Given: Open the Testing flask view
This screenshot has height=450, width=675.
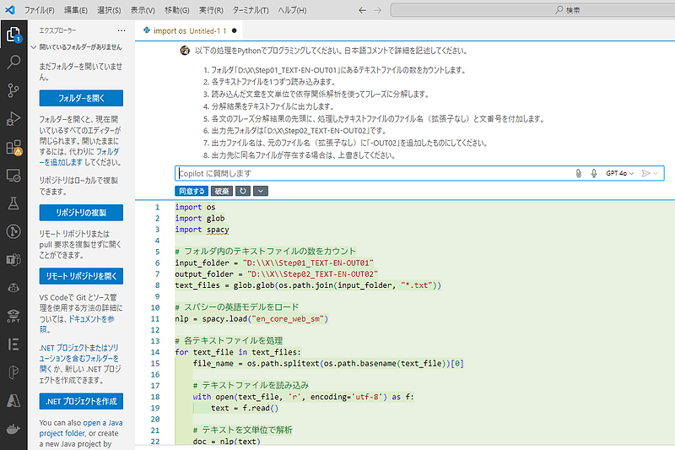Looking at the screenshot, I should point(13,203).
